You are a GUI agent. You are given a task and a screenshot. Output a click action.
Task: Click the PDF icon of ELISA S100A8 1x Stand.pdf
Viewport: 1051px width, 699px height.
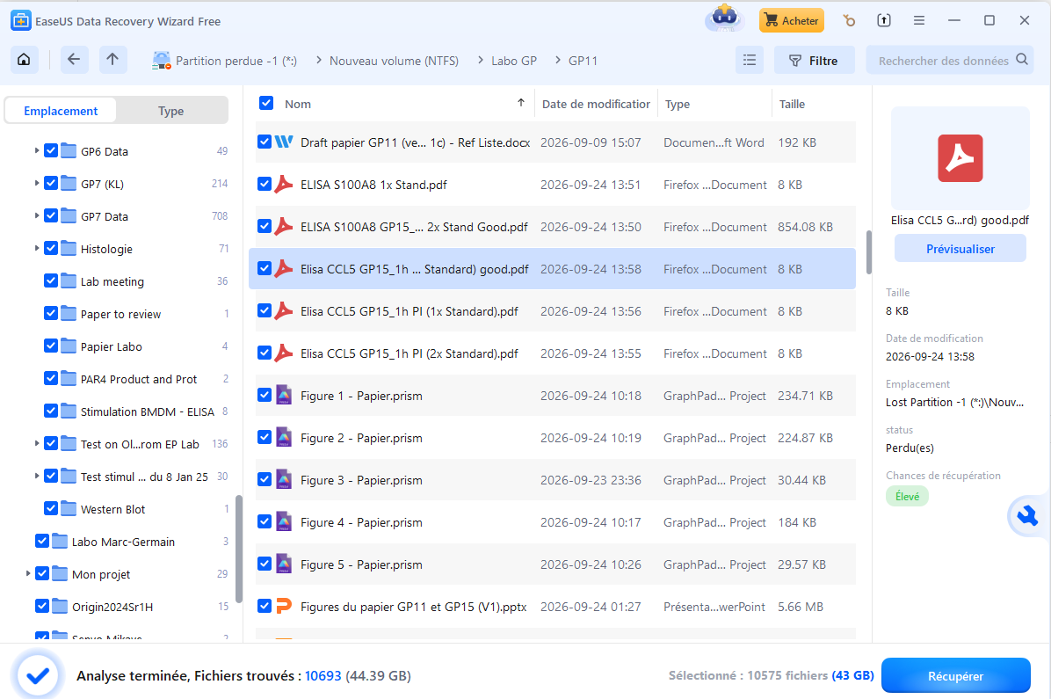[284, 185]
